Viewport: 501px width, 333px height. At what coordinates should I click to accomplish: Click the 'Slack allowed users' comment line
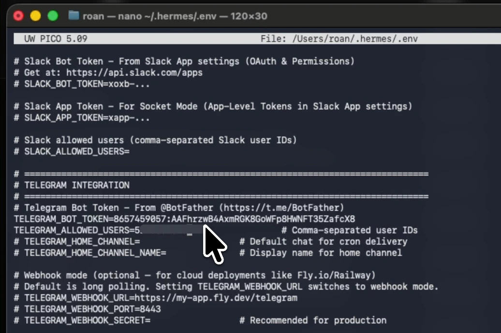click(155, 140)
